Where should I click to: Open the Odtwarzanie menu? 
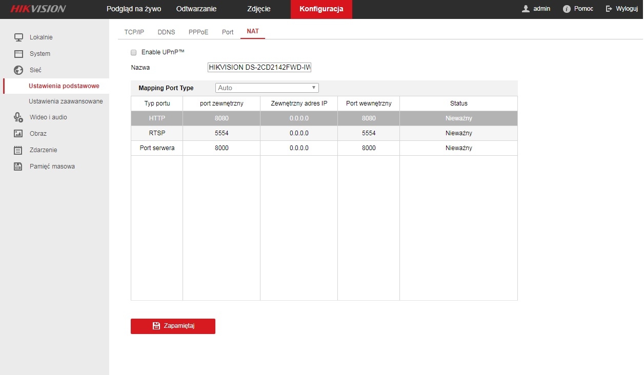pyautogui.click(x=196, y=9)
